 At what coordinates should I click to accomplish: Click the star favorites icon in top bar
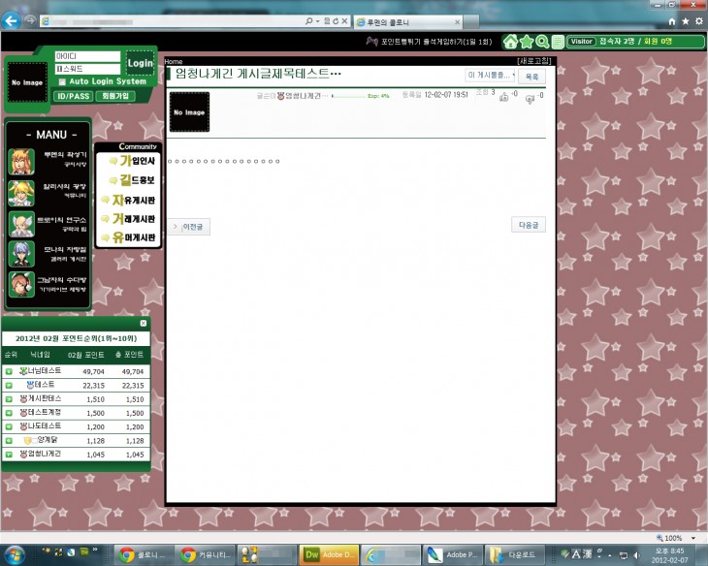(x=527, y=42)
